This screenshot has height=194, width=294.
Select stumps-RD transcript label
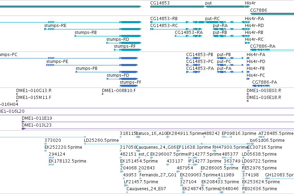pyautogui.click(x=118, y=39)
